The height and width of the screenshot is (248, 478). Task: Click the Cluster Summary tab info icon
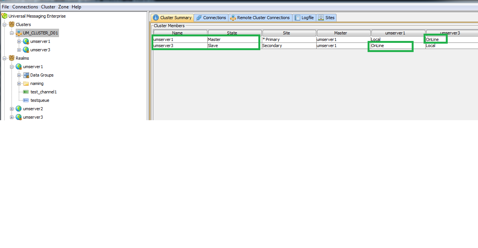156,18
